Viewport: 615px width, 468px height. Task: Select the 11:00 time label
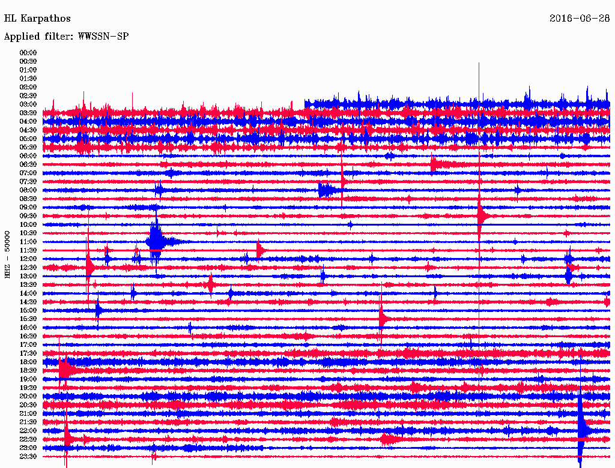click(28, 241)
